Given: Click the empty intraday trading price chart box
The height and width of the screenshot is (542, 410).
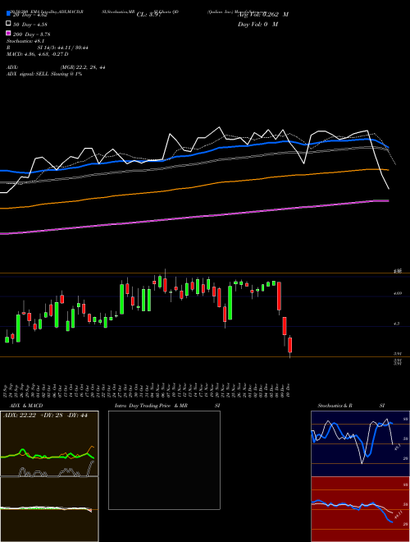Looking at the screenshot, I should (164, 460).
